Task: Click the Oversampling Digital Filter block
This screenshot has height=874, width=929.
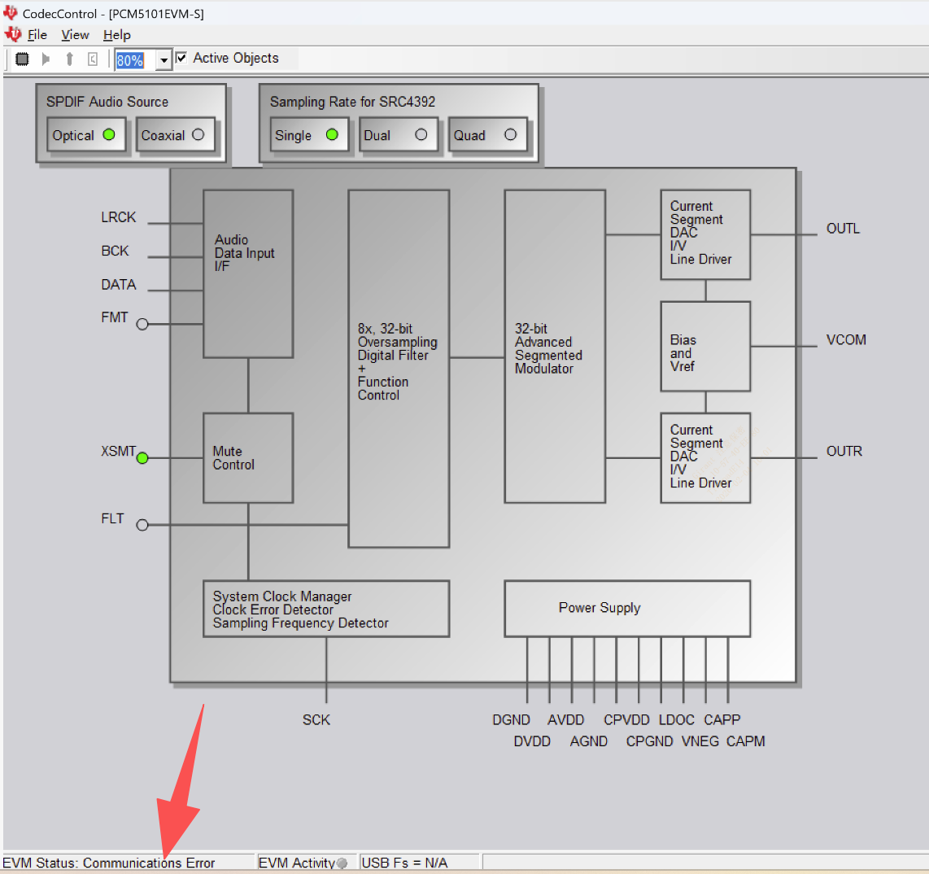Action: pos(399,369)
